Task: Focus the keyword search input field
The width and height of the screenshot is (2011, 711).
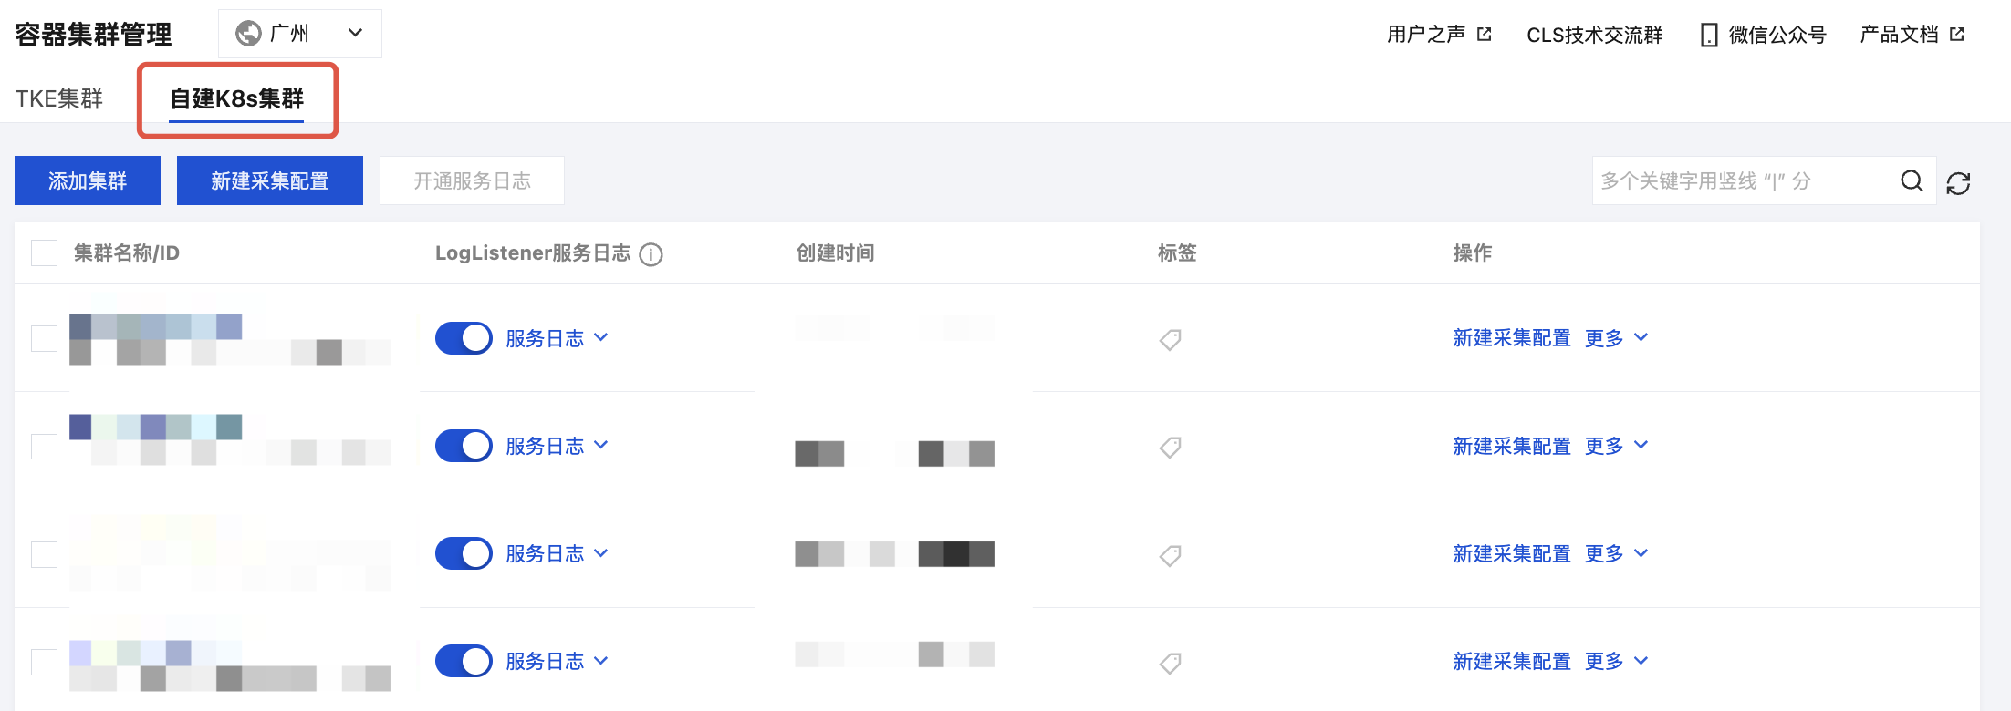Action: pyautogui.click(x=1743, y=181)
